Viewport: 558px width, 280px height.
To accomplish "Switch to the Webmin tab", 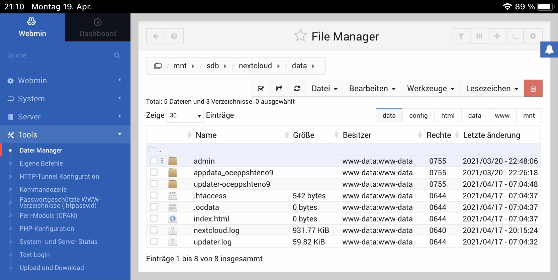I will pos(32,27).
